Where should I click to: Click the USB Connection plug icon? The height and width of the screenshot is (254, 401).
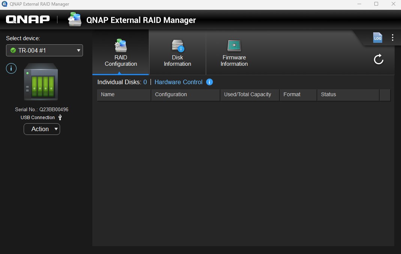60,118
